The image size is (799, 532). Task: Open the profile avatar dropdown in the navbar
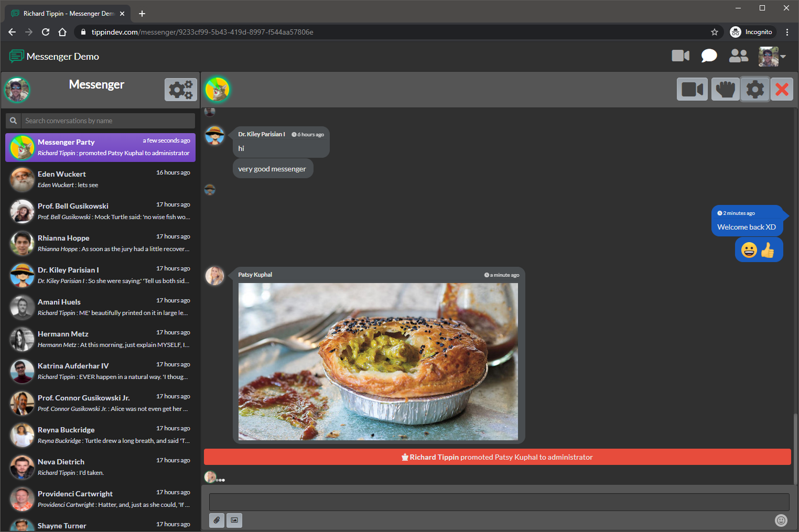coord(772,56)
